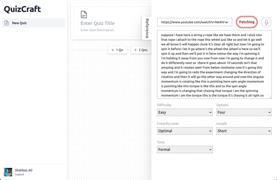Click the Length label text
This screenshot has height=180, width=277.
222,123
